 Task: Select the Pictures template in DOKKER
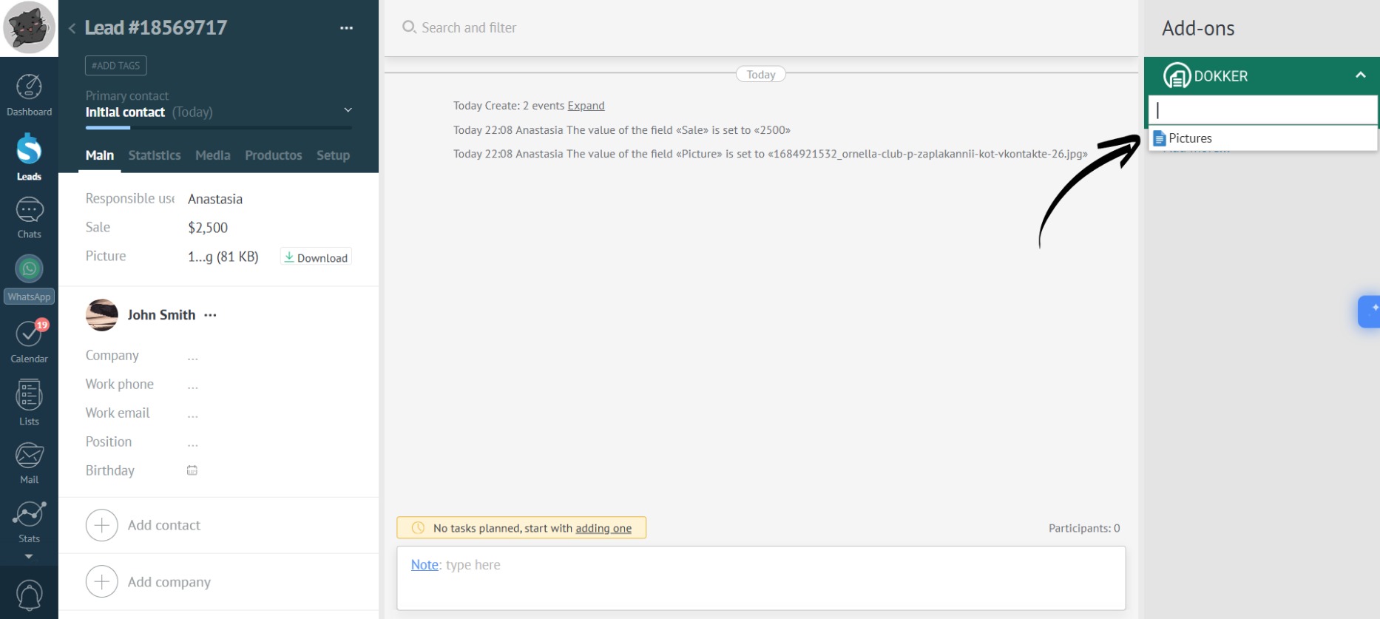[x=1189, y=138]
